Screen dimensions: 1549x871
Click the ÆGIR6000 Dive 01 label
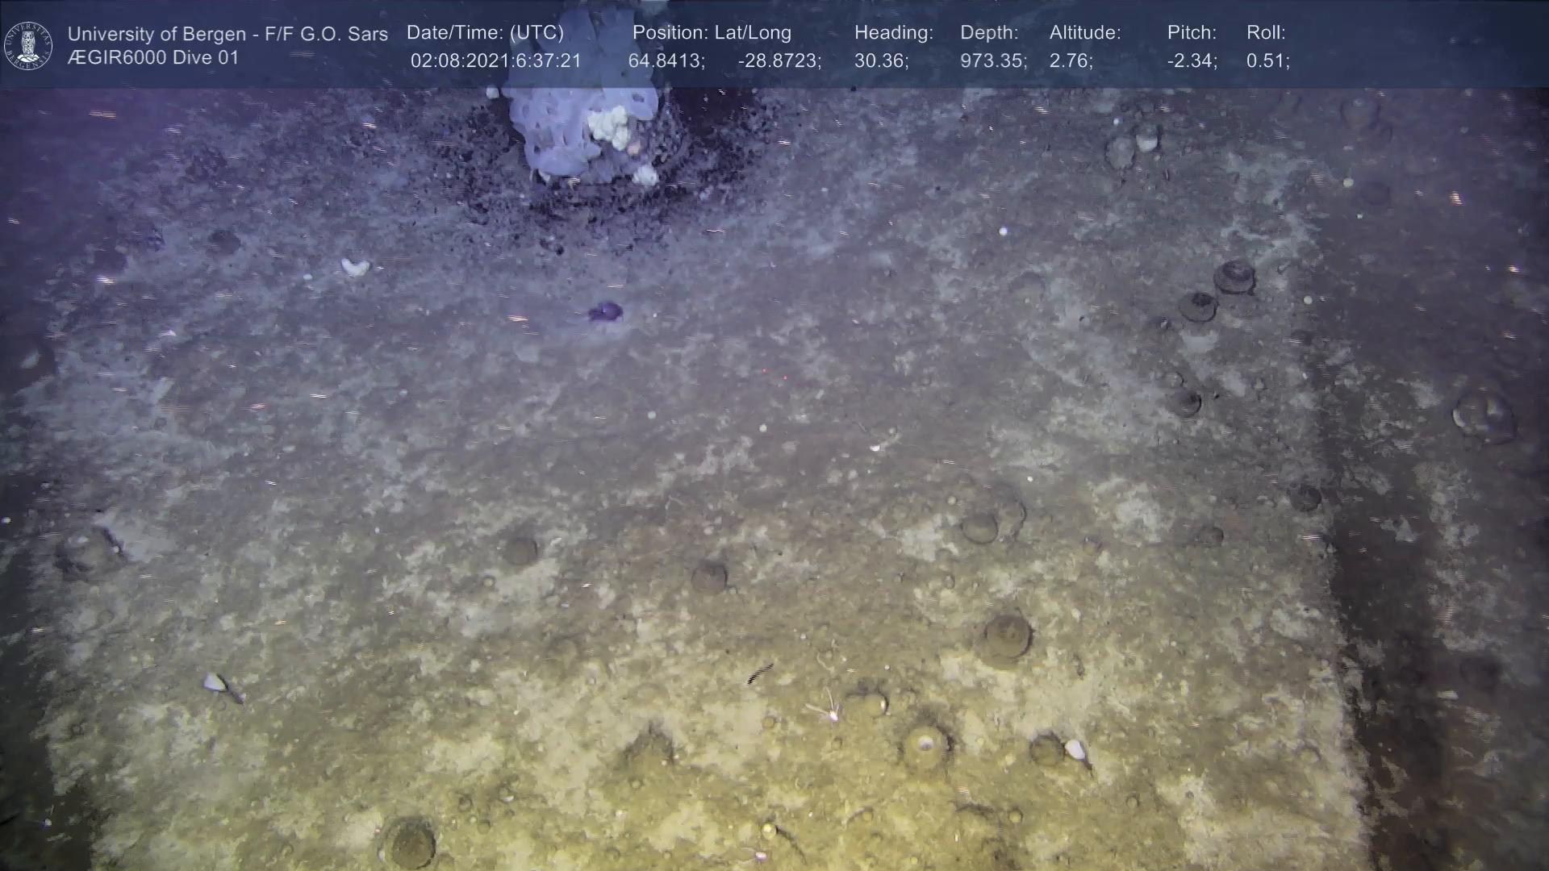pos(153,58)
